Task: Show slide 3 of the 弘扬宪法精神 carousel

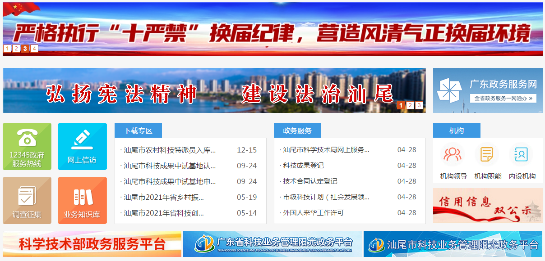Action: coord(419,105)
